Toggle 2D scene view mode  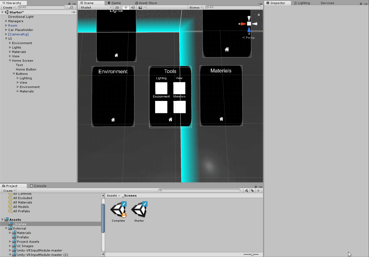tap(117, 7)
